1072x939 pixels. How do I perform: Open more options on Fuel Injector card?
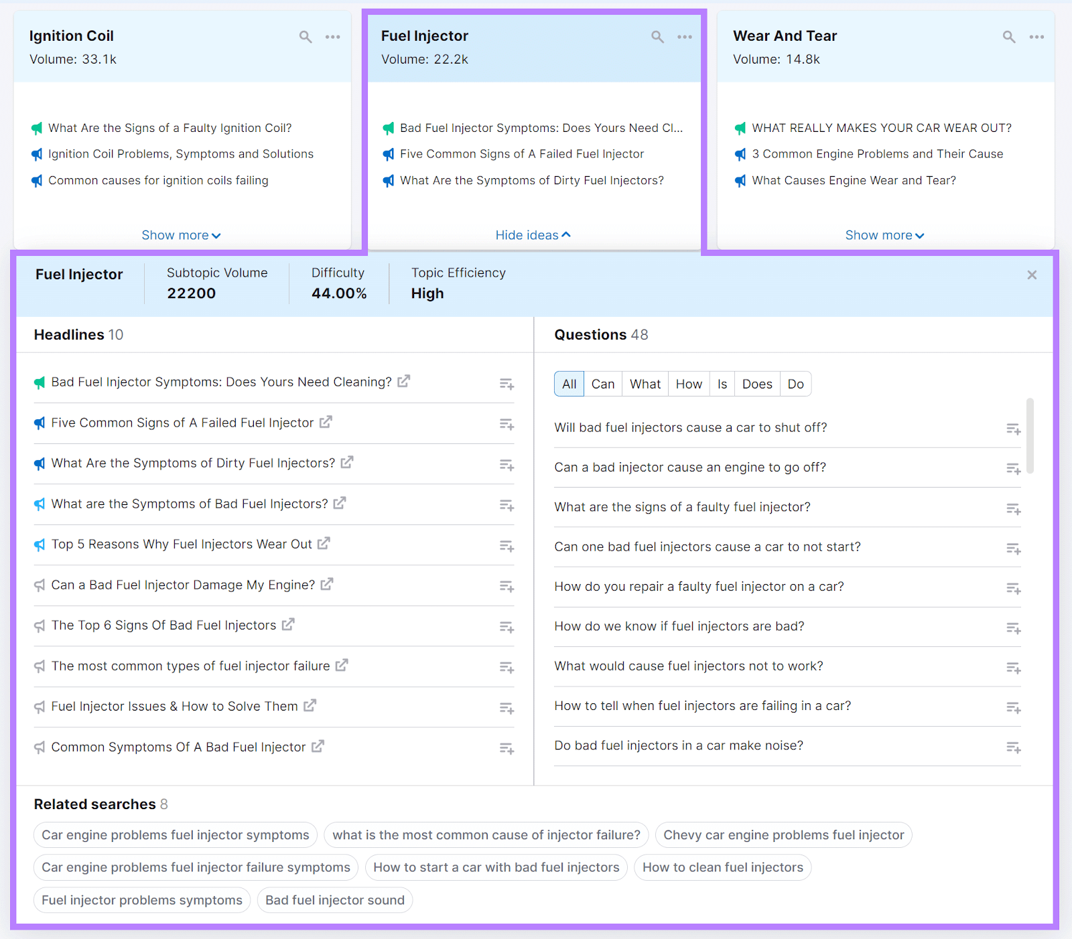[x=684, y=37]
